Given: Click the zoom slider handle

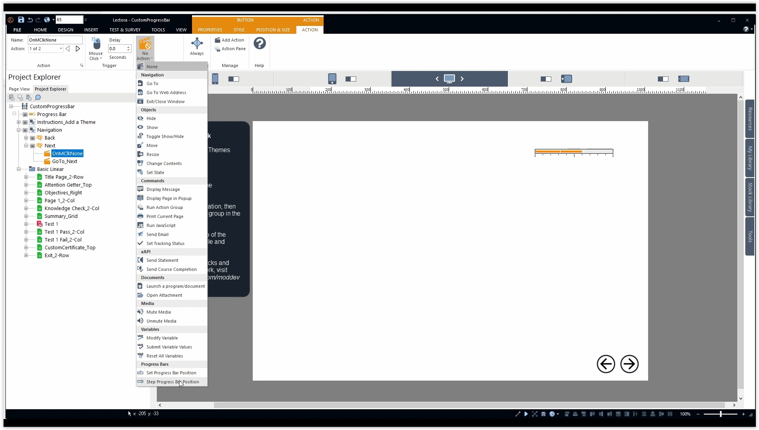Looking at the screenshot, I should coord(720,414).
